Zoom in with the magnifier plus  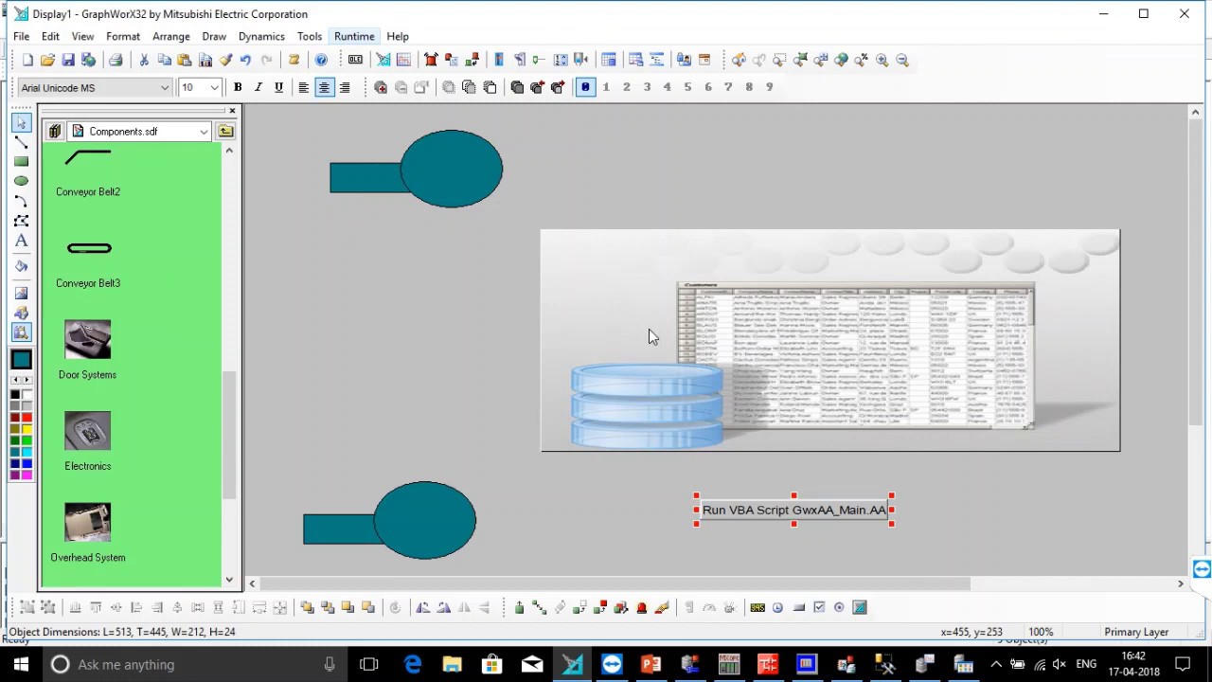coord(882,60)
